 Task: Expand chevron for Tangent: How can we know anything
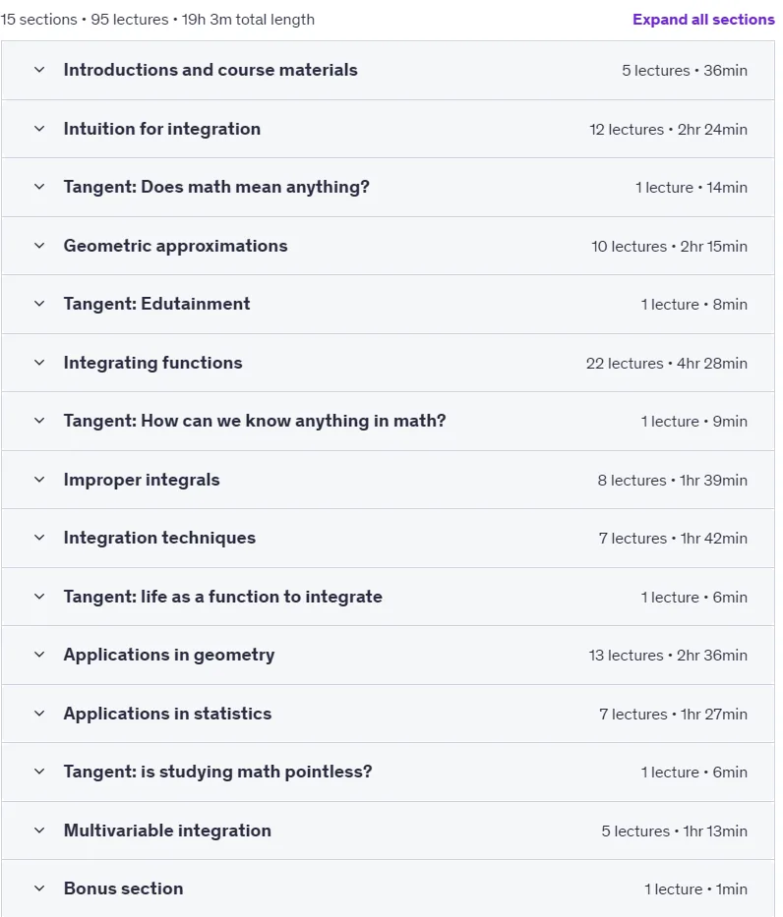pyautogui.click(x=39, y=421)
